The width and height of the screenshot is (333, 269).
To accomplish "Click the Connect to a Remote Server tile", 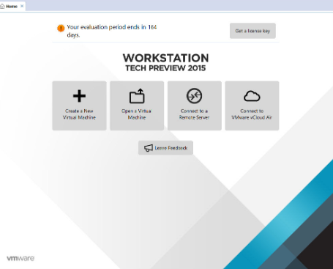I will tap(195, 106).
